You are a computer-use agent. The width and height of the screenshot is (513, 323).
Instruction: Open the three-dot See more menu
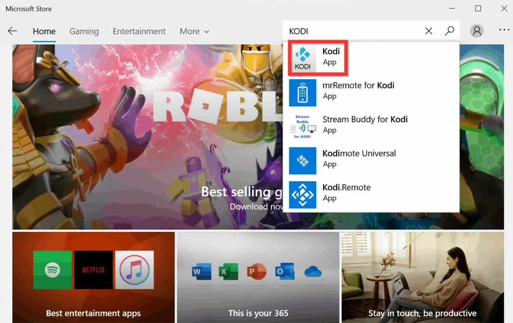point(504,30)
